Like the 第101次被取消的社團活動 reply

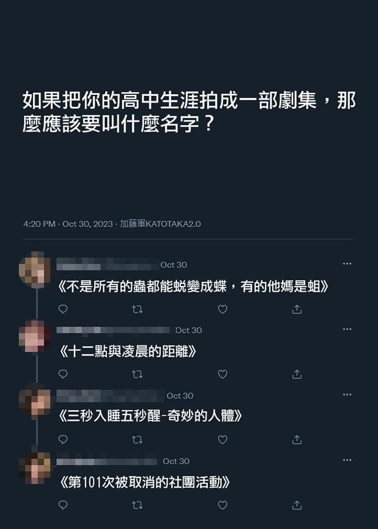pos(223,505)
